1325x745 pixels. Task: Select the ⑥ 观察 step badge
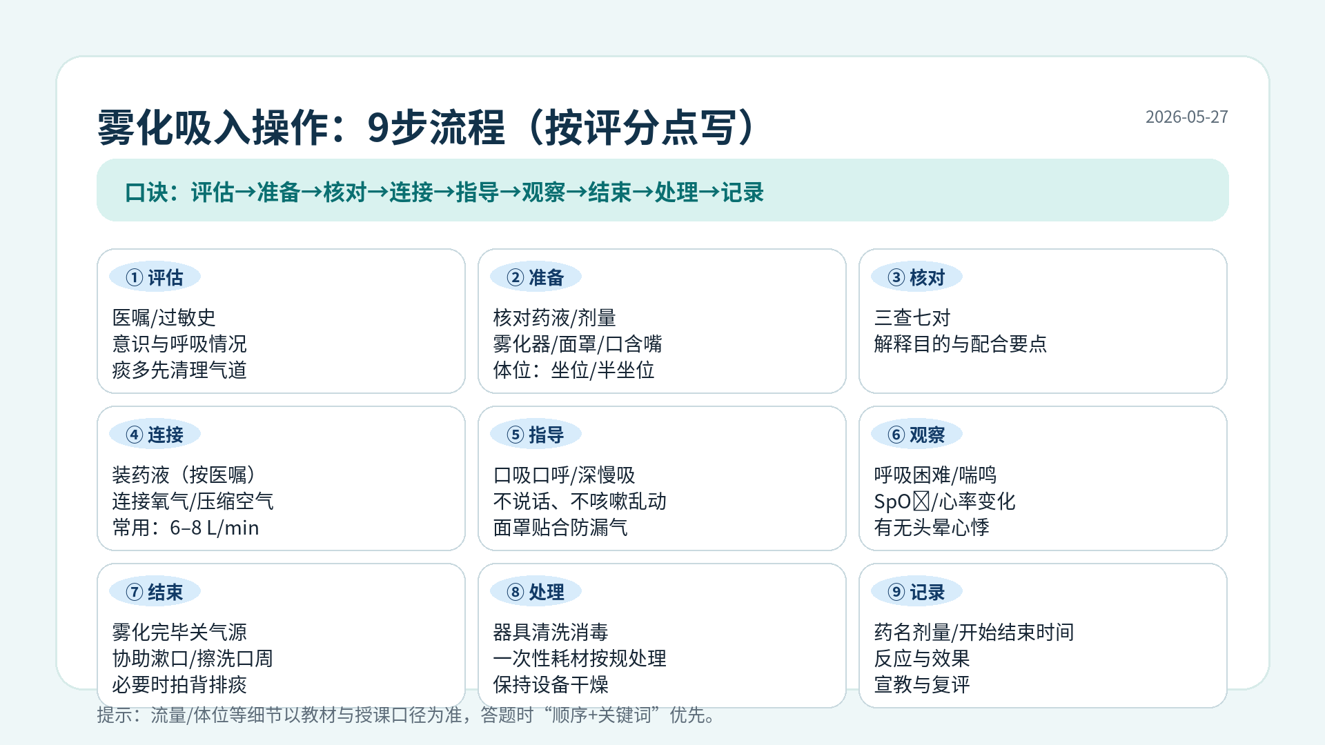916,435
